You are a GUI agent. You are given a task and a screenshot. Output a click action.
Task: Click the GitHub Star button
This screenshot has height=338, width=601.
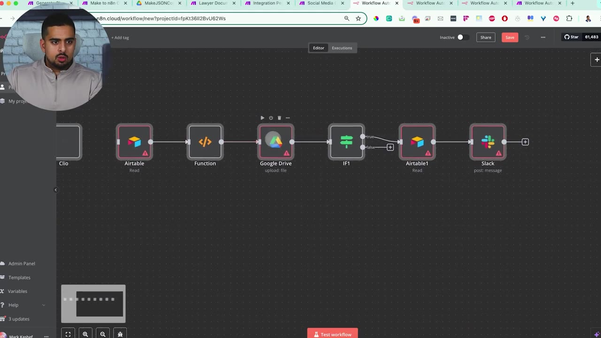pos(571,37)
